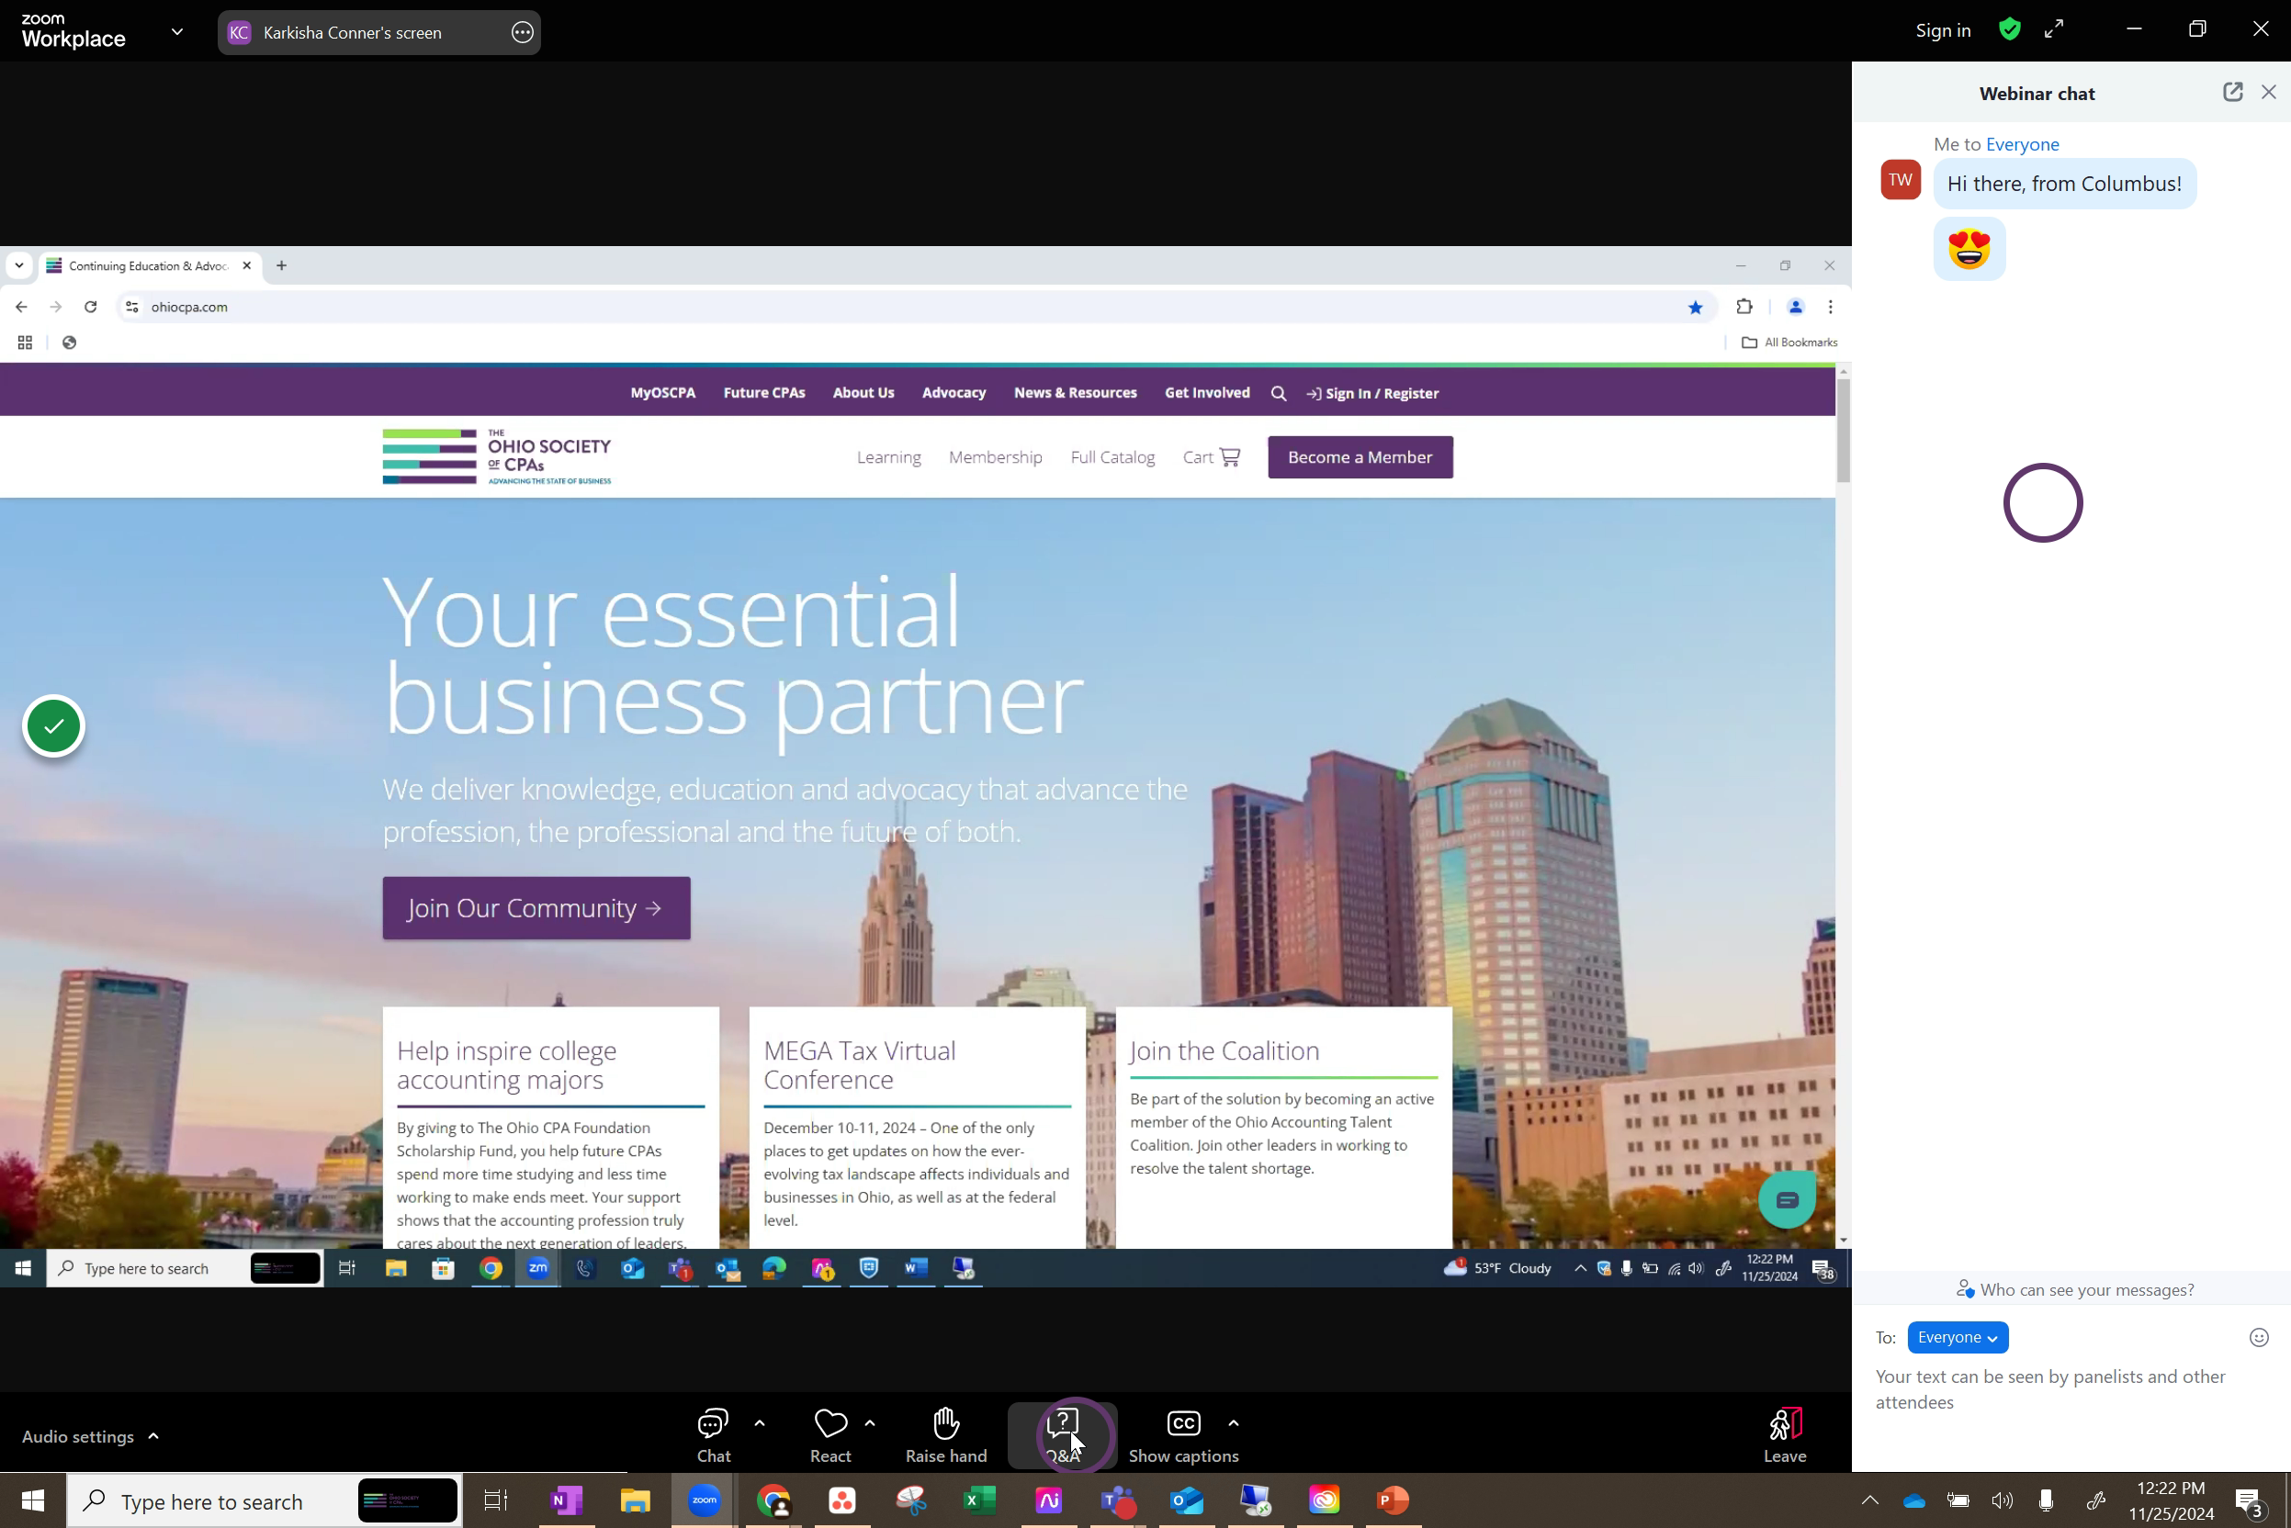Open screen share options ellipsis button
This screenshot has width=2291, height=1528.
coord(523,32)
